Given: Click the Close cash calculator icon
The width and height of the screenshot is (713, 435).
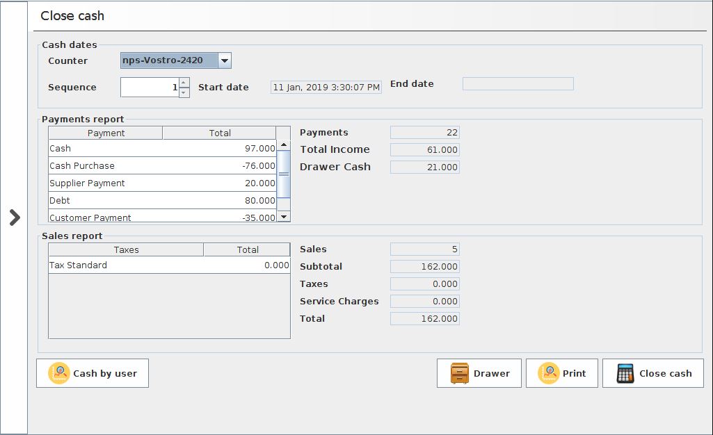Looking at the screenshot, I should click(625, 373).
